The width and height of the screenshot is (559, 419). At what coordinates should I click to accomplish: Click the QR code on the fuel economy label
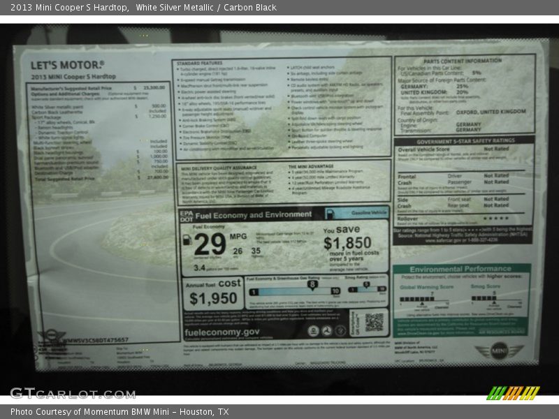tap(374, 323)
